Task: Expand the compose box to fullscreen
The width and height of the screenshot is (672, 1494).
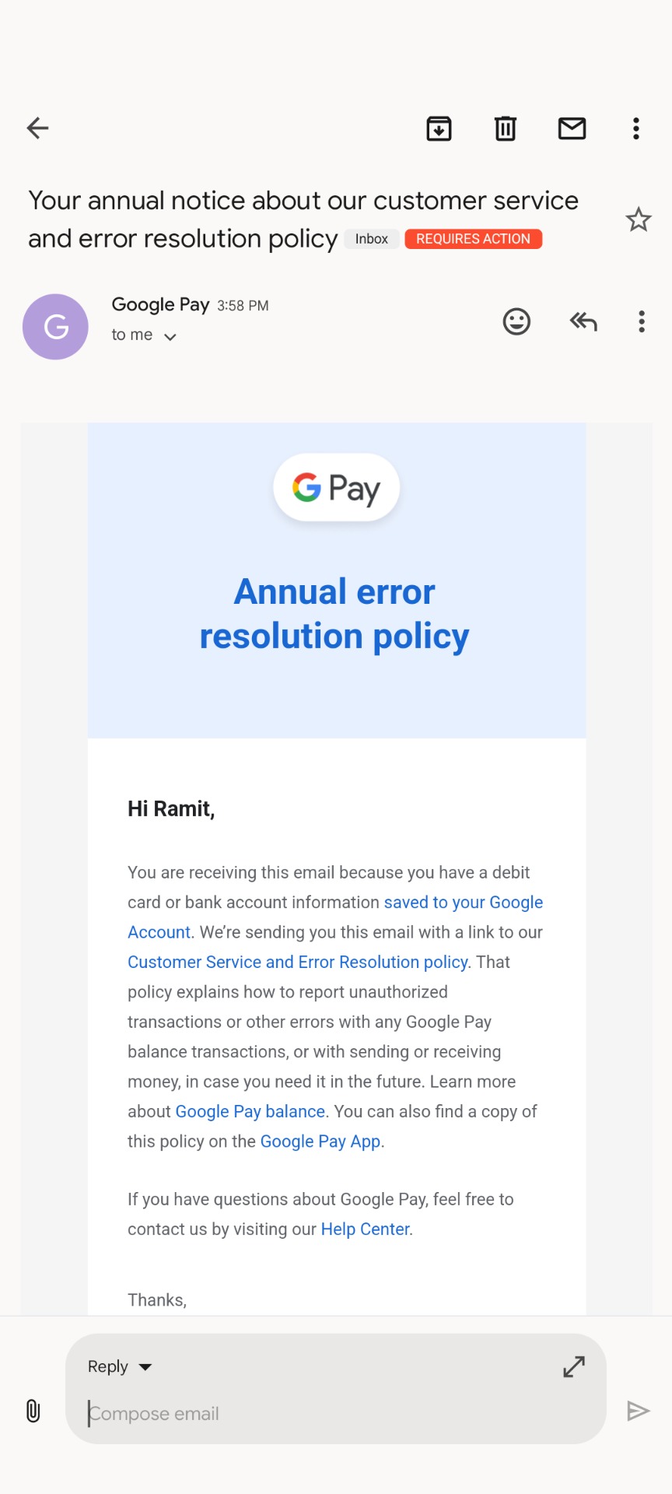Action: click(574, 1366)
